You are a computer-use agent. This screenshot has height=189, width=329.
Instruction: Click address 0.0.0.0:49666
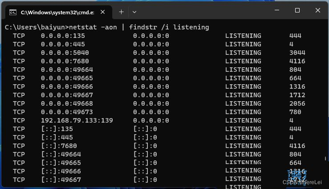click(67, 86)
